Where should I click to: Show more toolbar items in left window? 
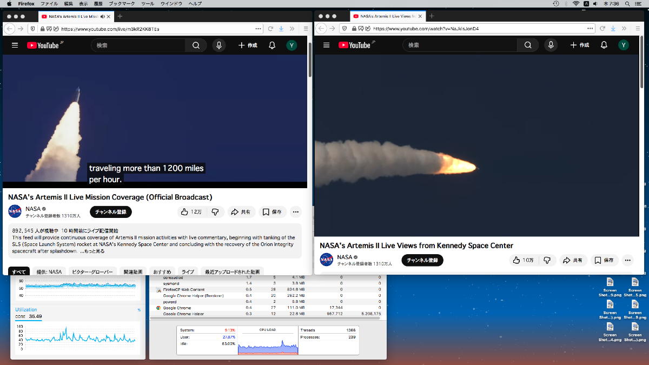pyautogui.click(x=293, y=29)
